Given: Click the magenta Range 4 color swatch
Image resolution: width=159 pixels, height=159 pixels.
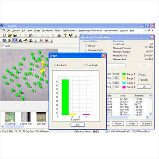Looking at the screenshot, I should pos(124,87).
